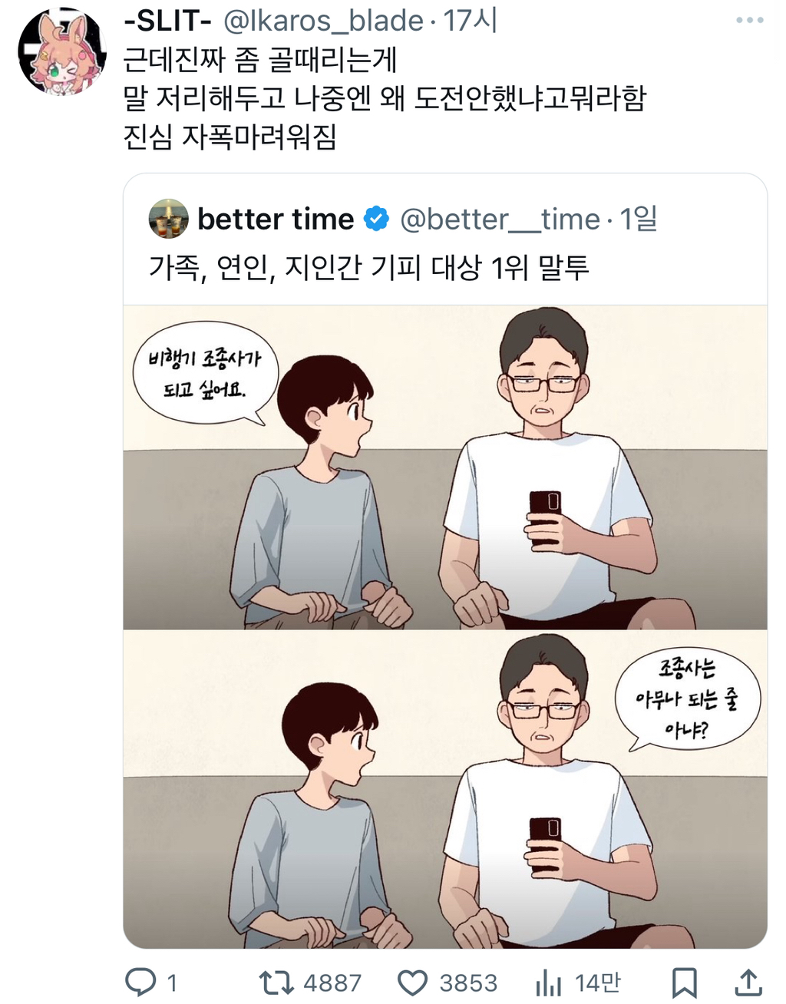Bookmark this tweet

[684, 982]
